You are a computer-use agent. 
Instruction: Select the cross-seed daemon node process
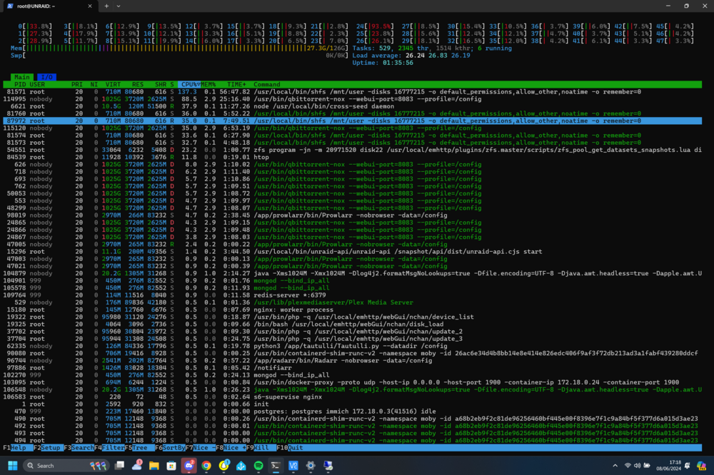point(352,106)
